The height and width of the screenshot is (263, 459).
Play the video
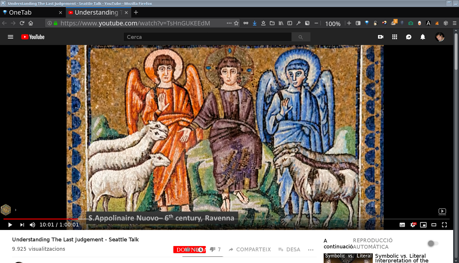point(10,225)
